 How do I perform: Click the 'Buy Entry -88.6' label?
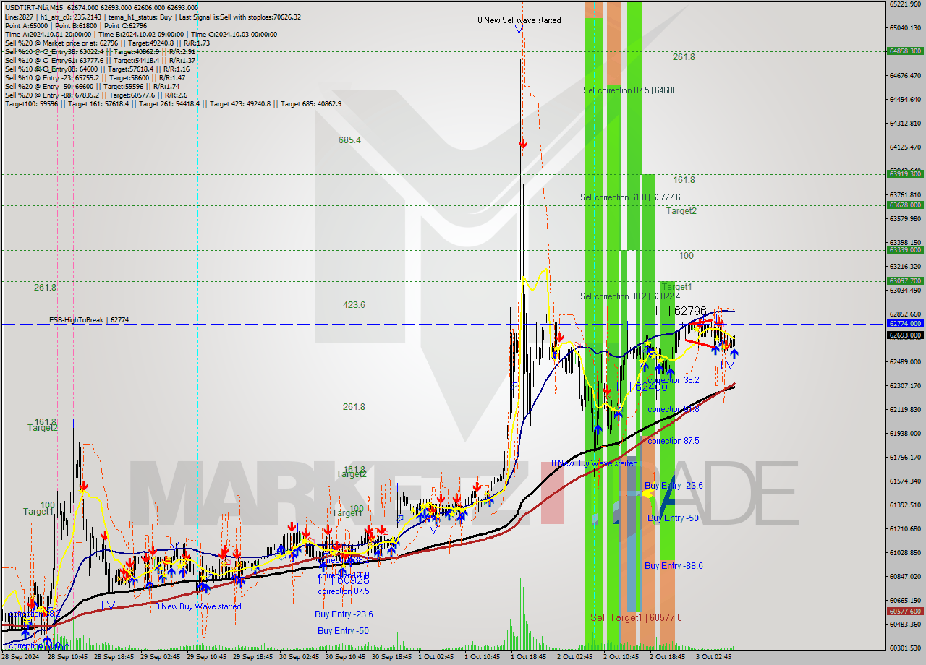click(x=674, y=566)
